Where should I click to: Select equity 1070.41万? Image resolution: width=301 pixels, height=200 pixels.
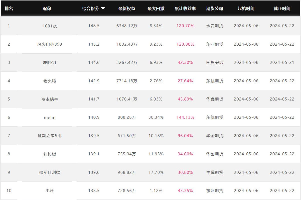pos(127,99)
